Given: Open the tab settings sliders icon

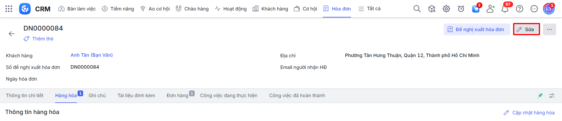Looking at the screenshot, I should [x=552, y=96].
